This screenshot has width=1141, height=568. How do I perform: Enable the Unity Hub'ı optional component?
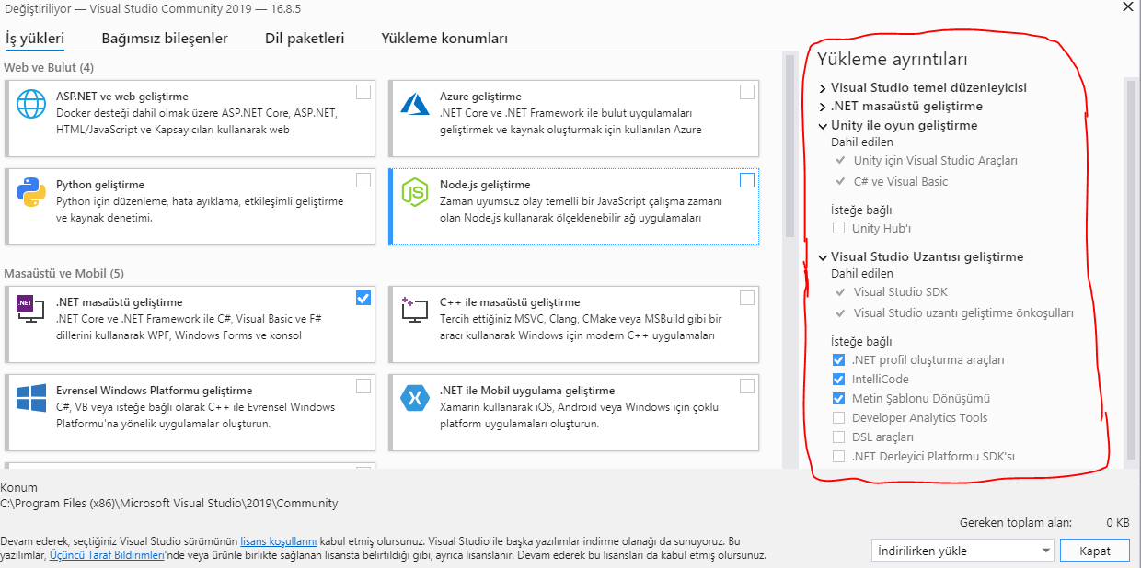pos(838,228)
